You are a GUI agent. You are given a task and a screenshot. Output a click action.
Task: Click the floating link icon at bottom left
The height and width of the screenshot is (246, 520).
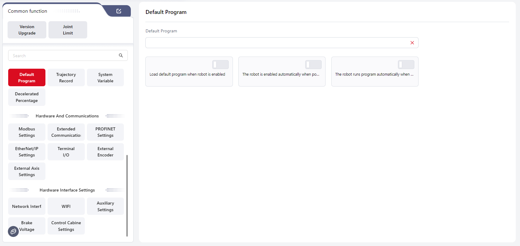tap(13, 231)
